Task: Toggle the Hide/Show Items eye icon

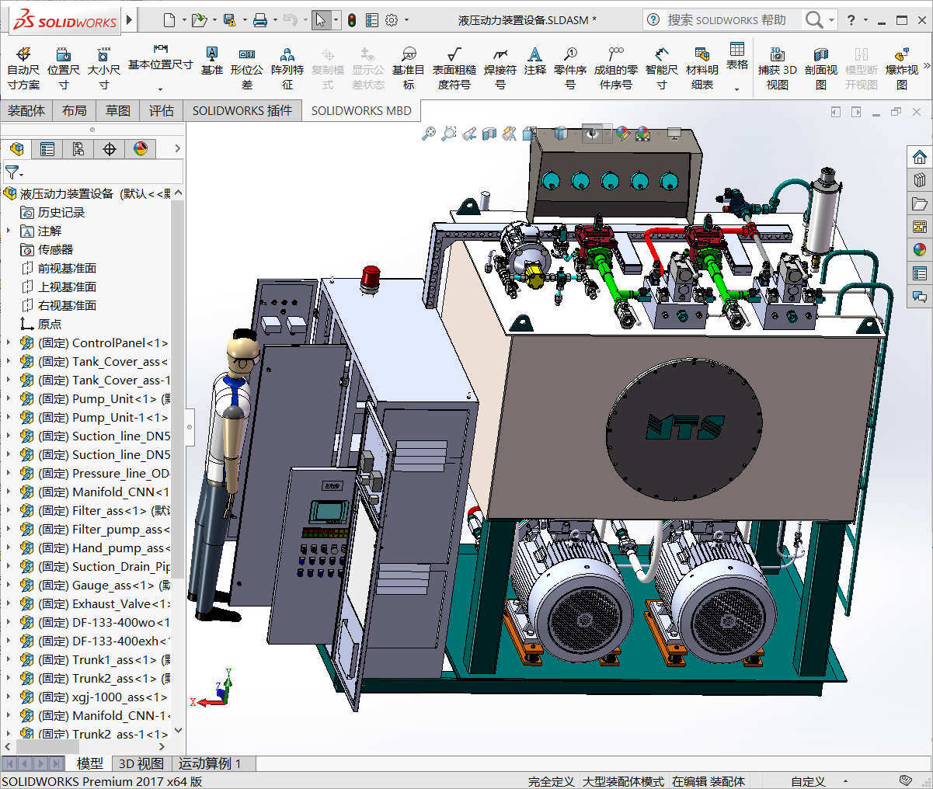Action: (x=592, y=134)
